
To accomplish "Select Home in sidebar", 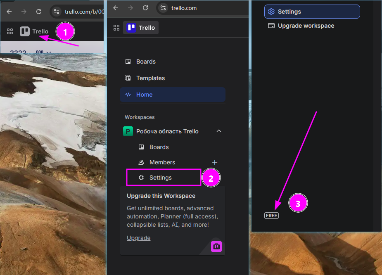I will (x=173, y=95).
